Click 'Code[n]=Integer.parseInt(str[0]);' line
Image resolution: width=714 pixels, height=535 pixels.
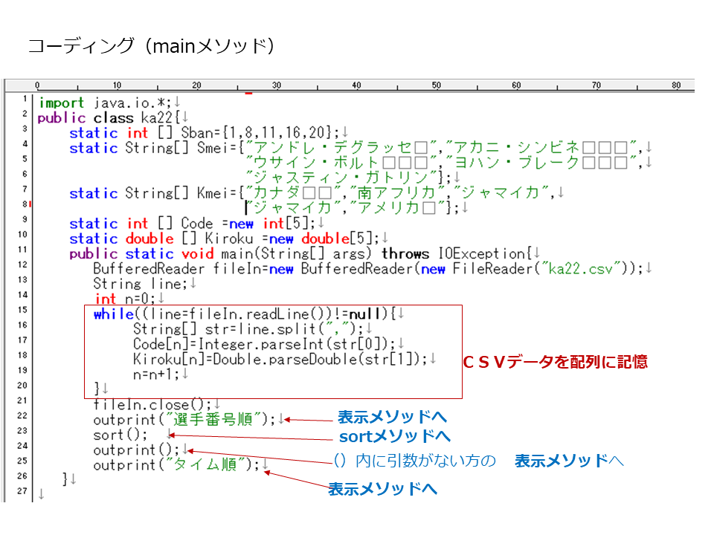[x=264, y=344]
